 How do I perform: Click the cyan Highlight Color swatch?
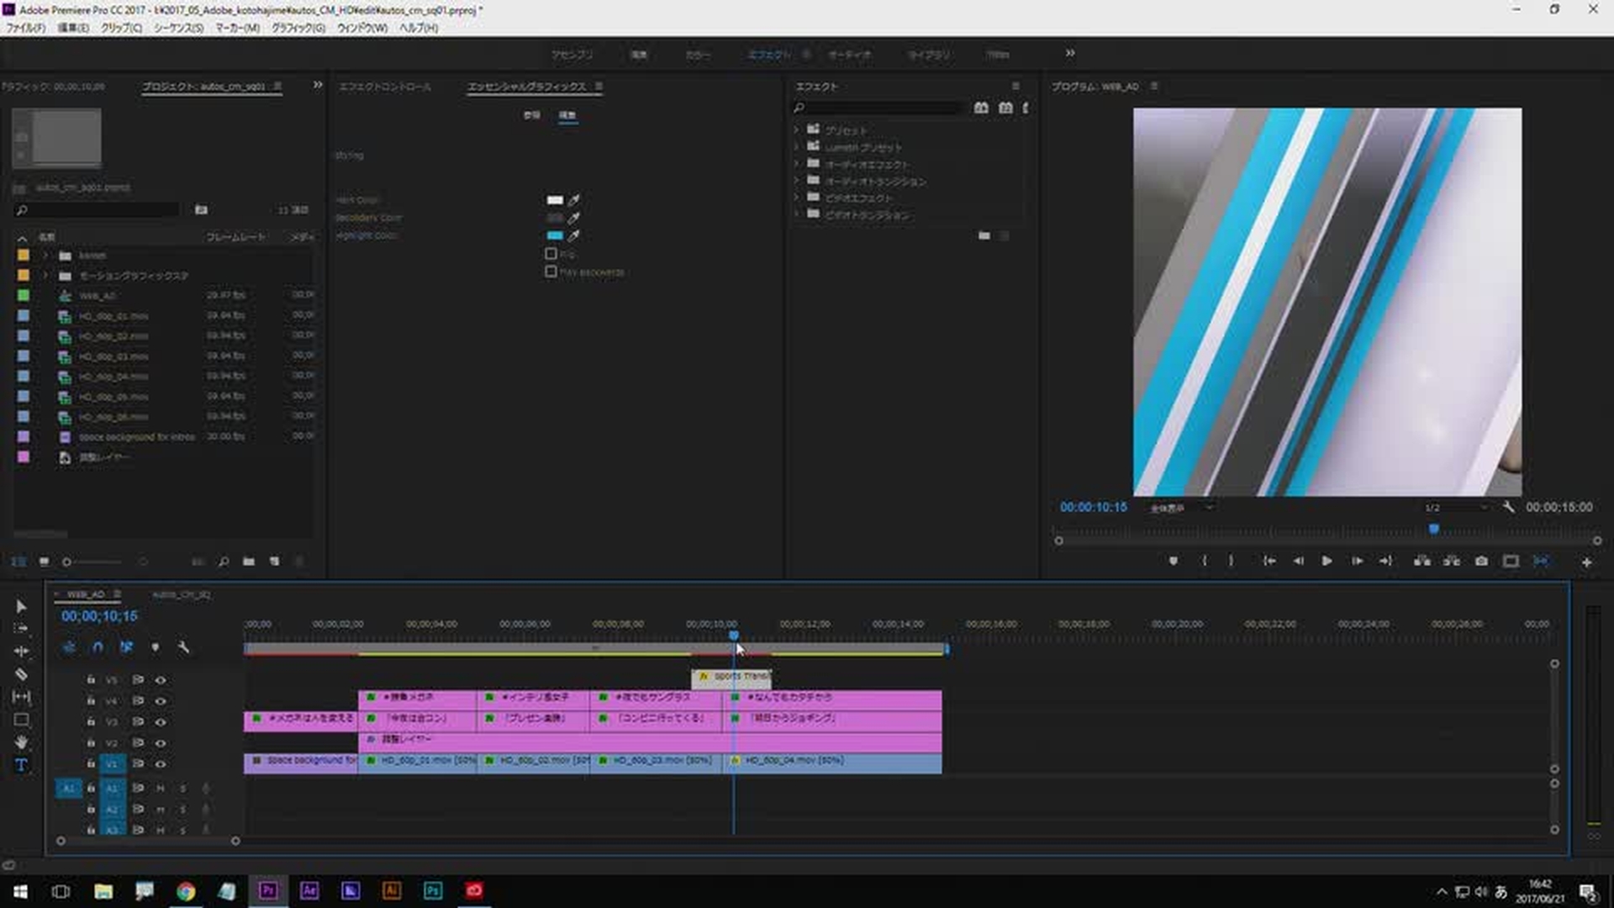coord(555,235)
